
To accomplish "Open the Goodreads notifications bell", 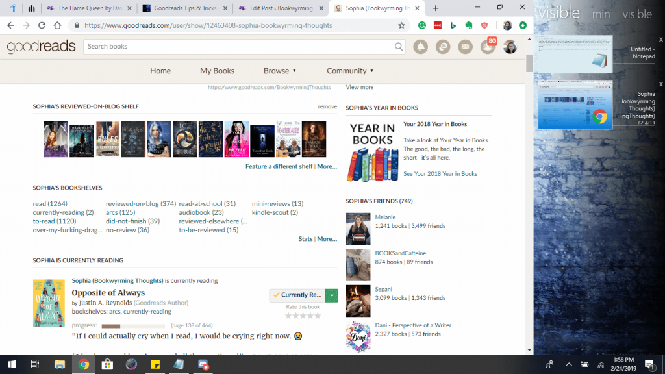I will tap(420, 47).
